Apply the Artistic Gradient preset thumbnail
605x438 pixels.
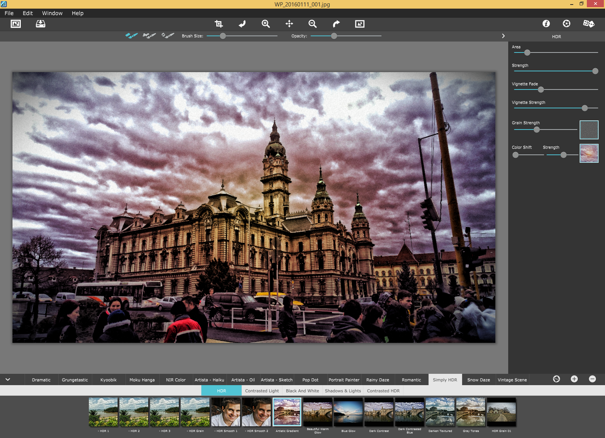287,412
